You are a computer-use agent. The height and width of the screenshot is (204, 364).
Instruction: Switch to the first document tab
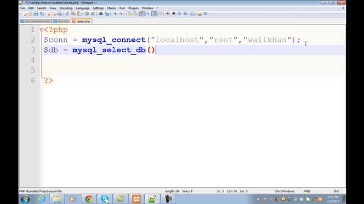(x=35, y=22)
